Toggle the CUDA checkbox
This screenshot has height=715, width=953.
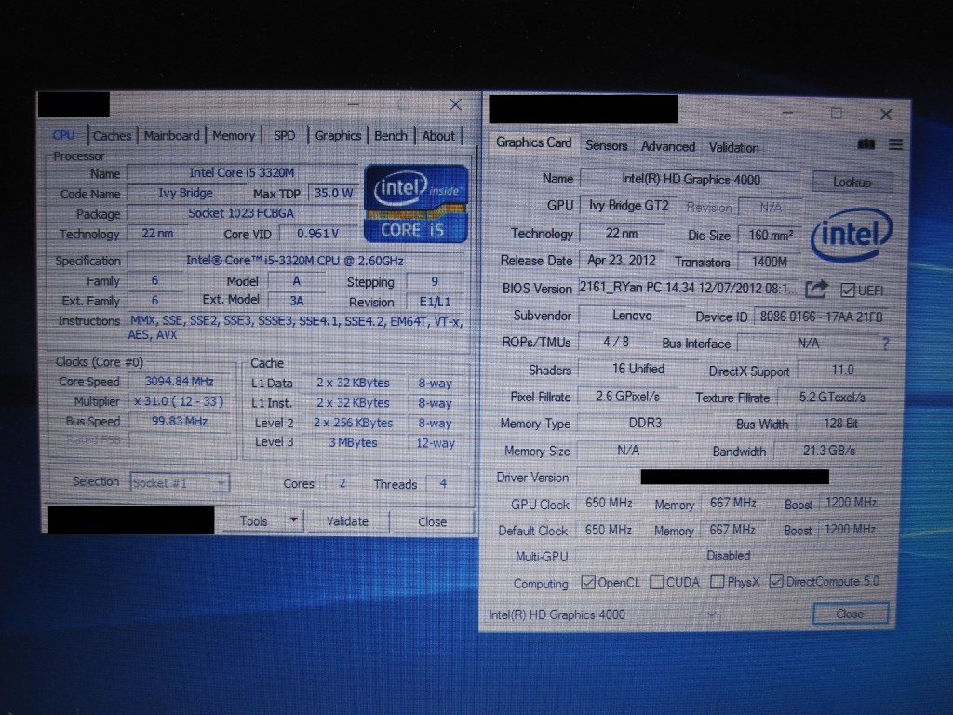pos(656,582)
